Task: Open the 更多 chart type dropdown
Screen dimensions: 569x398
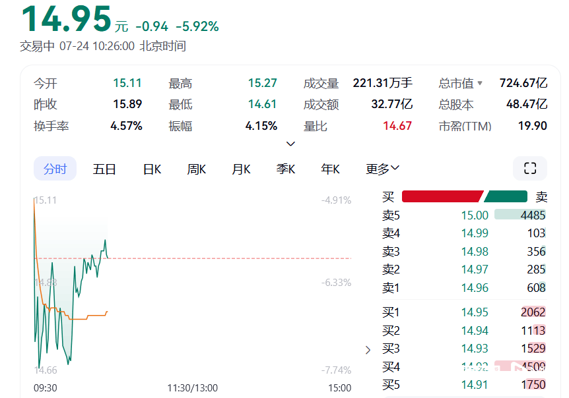Action: pyautogui.click(x=381, y=169)
